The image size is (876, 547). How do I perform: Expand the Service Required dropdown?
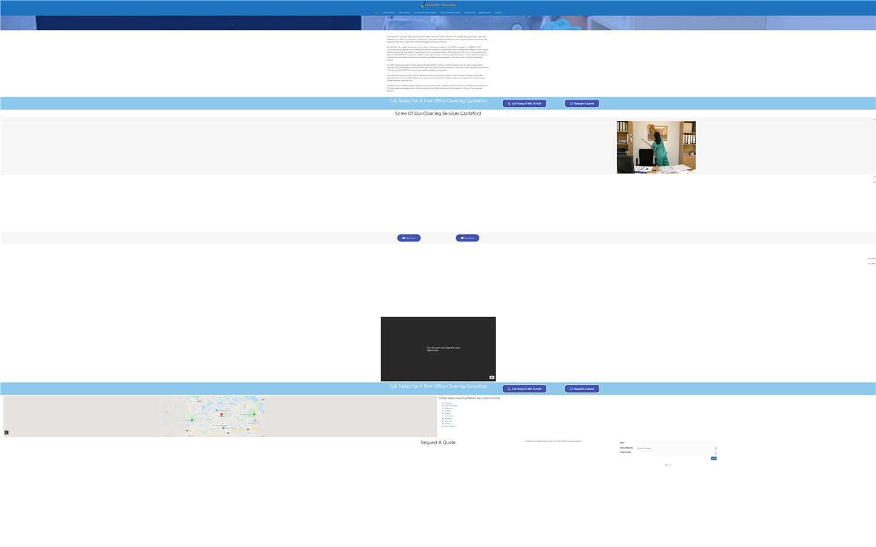676,448
